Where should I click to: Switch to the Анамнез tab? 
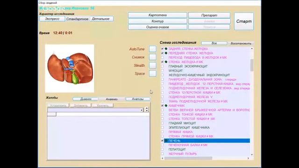(112, 99)
